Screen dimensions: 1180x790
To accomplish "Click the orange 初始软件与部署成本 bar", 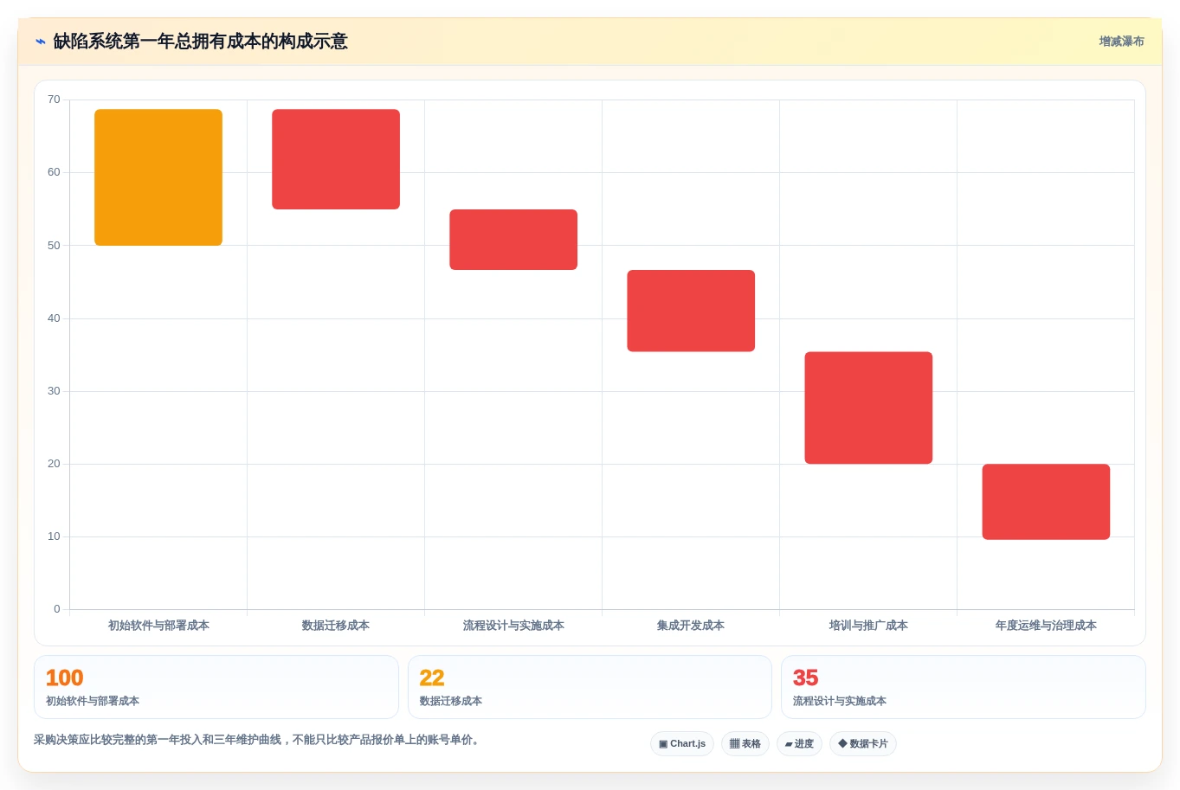I will coord(158,177).
